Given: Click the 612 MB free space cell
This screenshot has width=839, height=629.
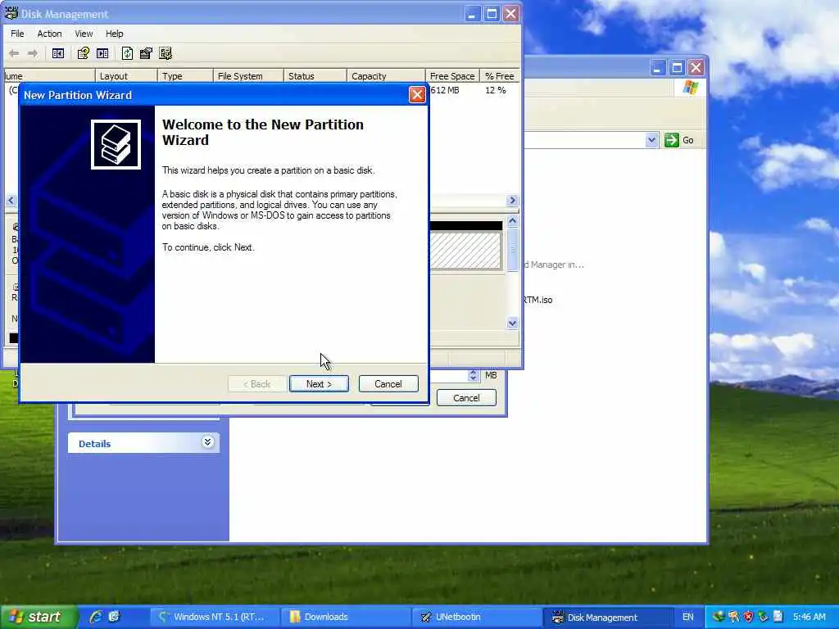Looking at the screenshot, I should point(445,90).
